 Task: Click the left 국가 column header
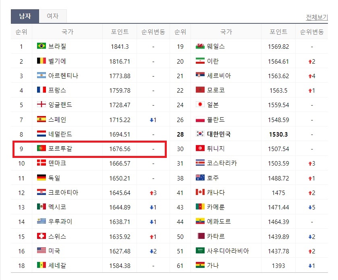[67, 32]
